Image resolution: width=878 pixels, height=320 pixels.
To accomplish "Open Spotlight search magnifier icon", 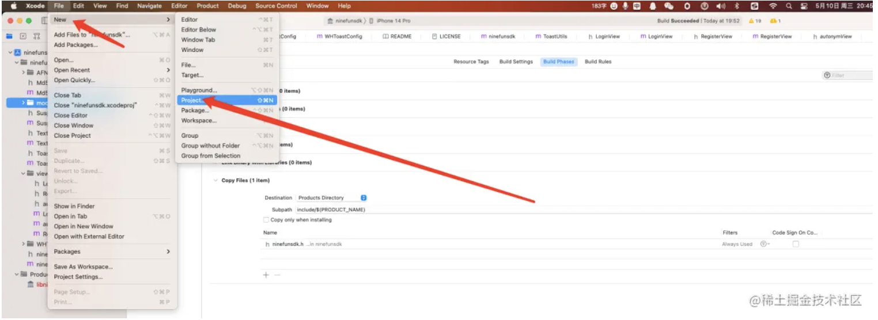I will (x=789, y=6).
